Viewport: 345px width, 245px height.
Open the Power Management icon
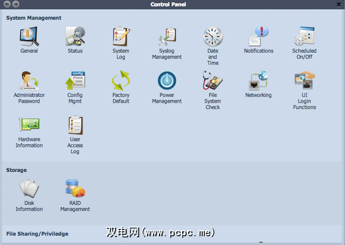[x=167, y=80]
